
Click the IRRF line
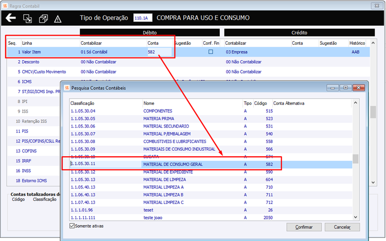[27, 161]
